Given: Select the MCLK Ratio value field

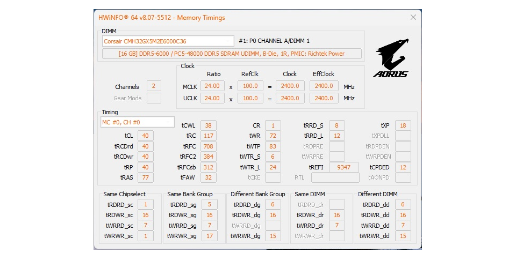Looking at the screenshot, I should click(212, 86).
